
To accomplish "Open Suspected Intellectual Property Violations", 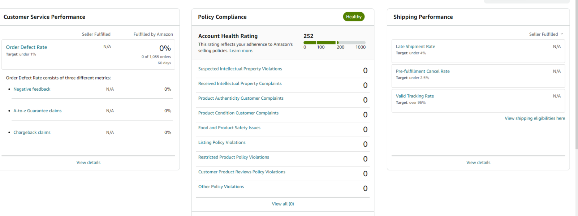I will [x=240, y=69].
